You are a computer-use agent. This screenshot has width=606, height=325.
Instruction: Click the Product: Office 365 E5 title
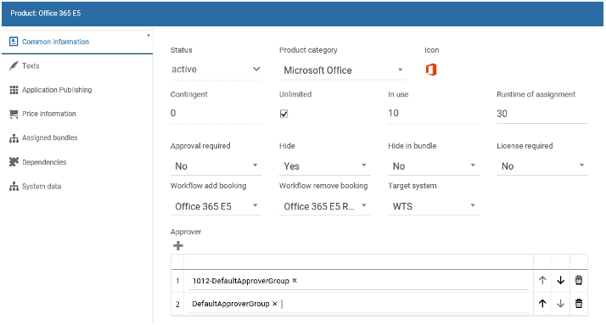(x=46, y=13)
